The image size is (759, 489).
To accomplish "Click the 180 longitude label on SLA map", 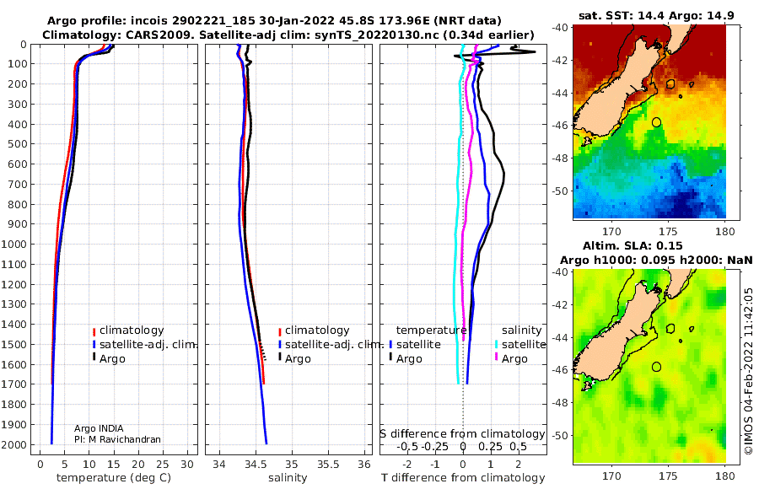I will tap(725, 476).
